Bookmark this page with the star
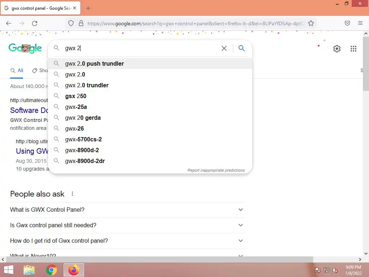 click(311, 23)
